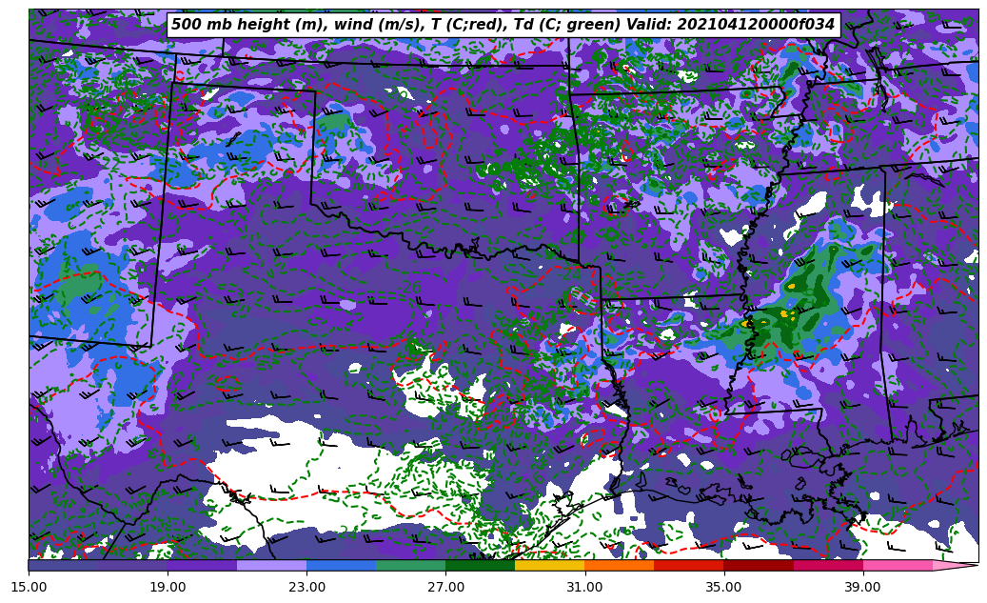
Task: Select the dark green colorbar segment
Action: 480,565
